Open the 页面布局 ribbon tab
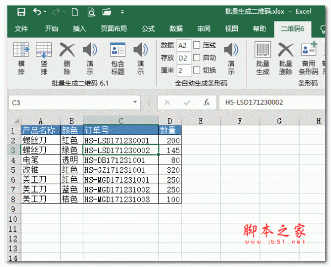 (x=114, y=29)
